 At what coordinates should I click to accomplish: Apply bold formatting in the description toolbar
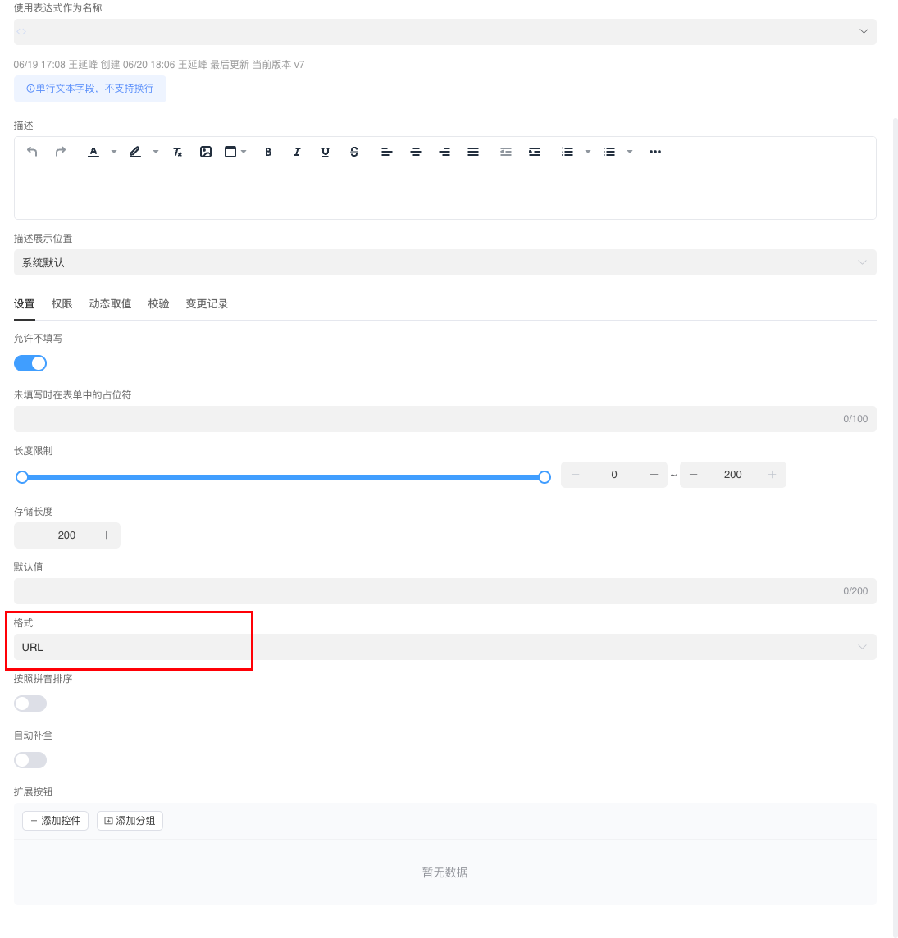tap(268, 152)
